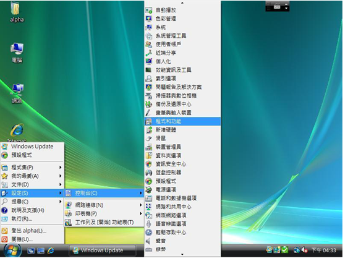Choose 登出 alpha(L)... to log off
The image size is (345, 261).
pos(32,231)
